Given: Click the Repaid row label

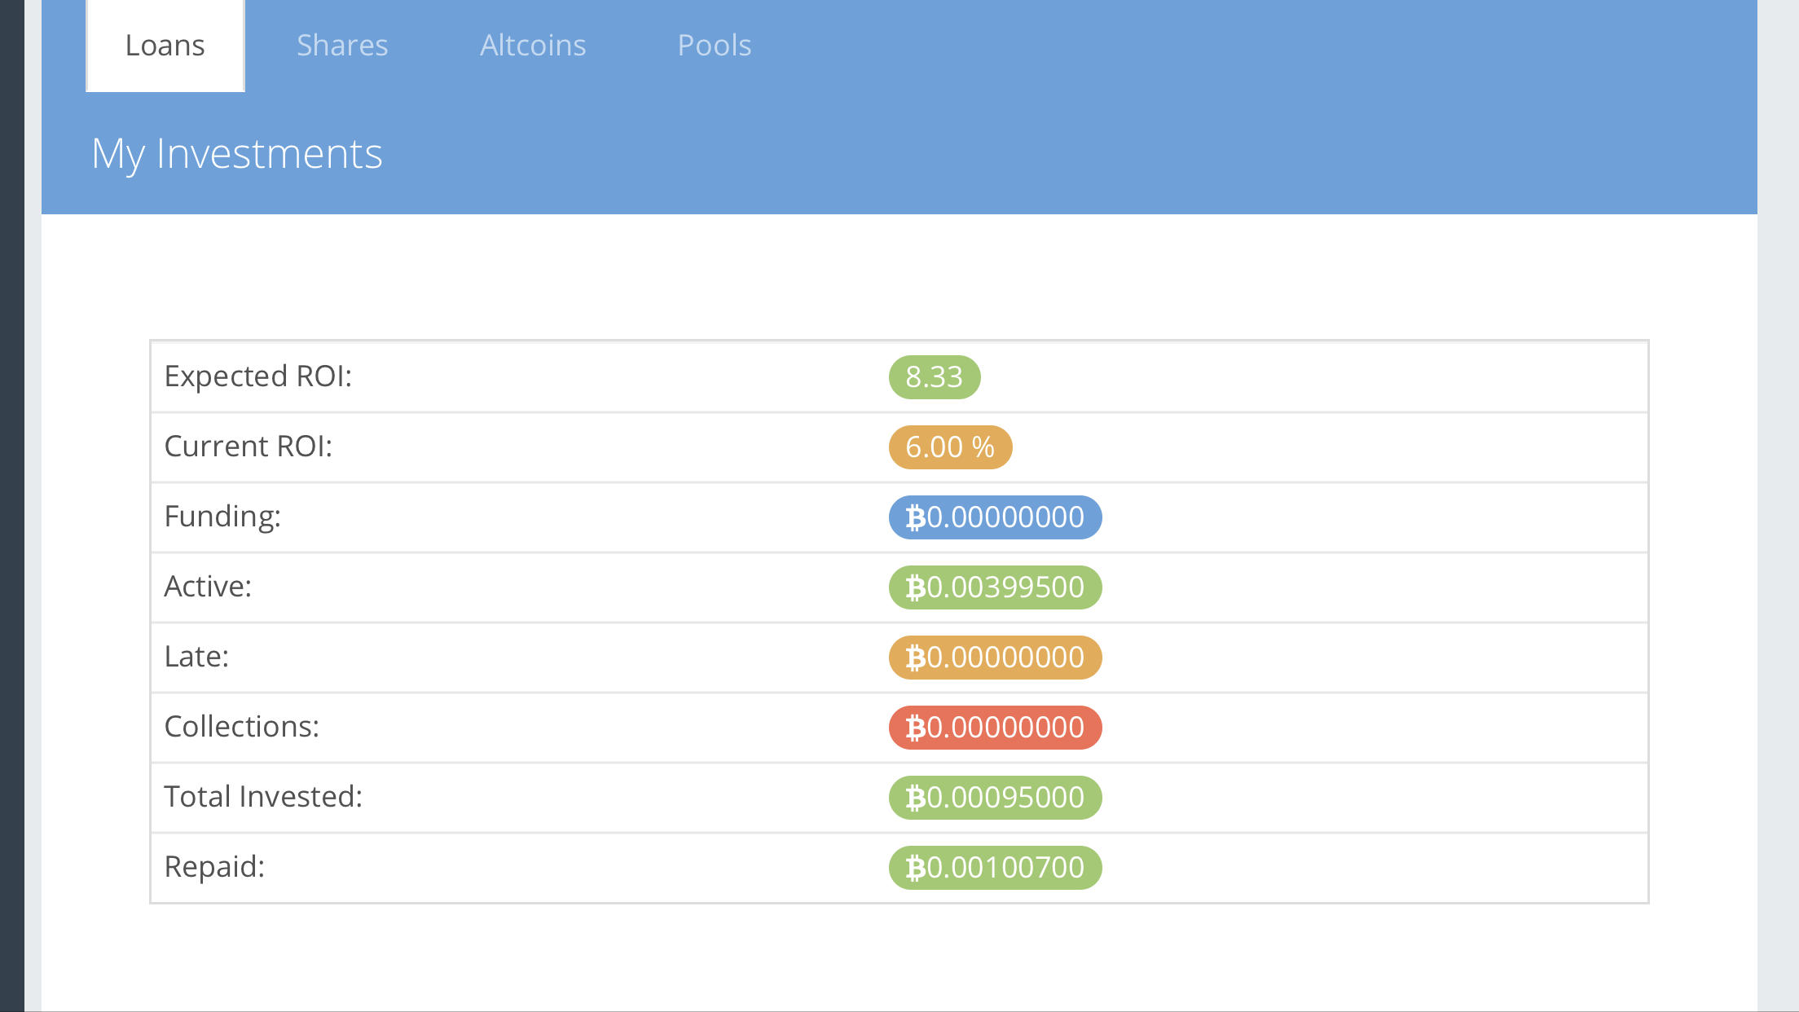Looking at the screenshot, I should [214, 867].
